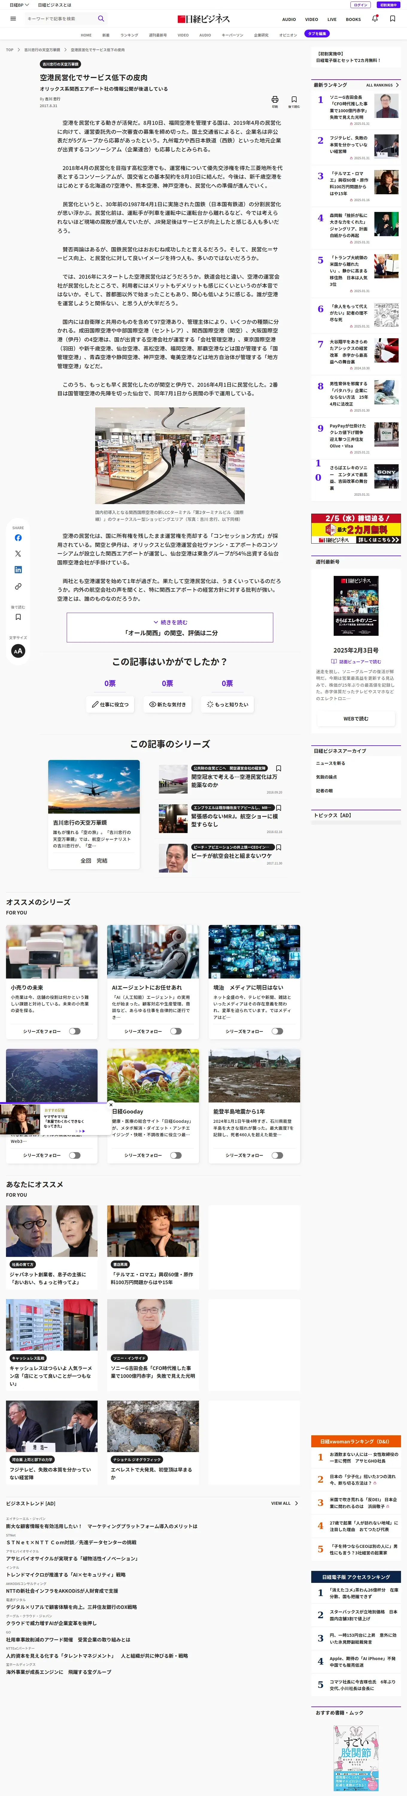Toggle follow on bottom-left series card
This screenshot has height=1796, width=407.
click(75, 1155)
